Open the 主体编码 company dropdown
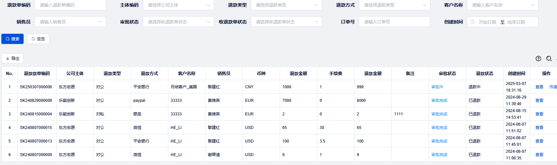The image size is (557, 165). 178,5
